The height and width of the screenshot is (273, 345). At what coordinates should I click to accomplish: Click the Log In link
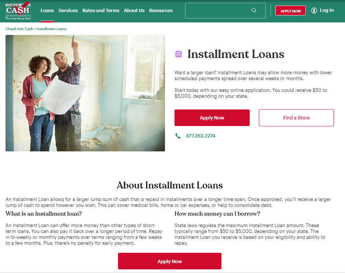click(327, 10)
